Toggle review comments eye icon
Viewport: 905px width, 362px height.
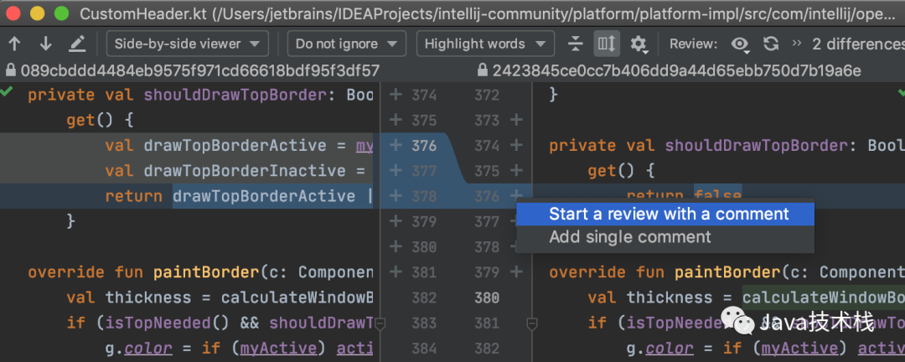click(x=740, y=44)
